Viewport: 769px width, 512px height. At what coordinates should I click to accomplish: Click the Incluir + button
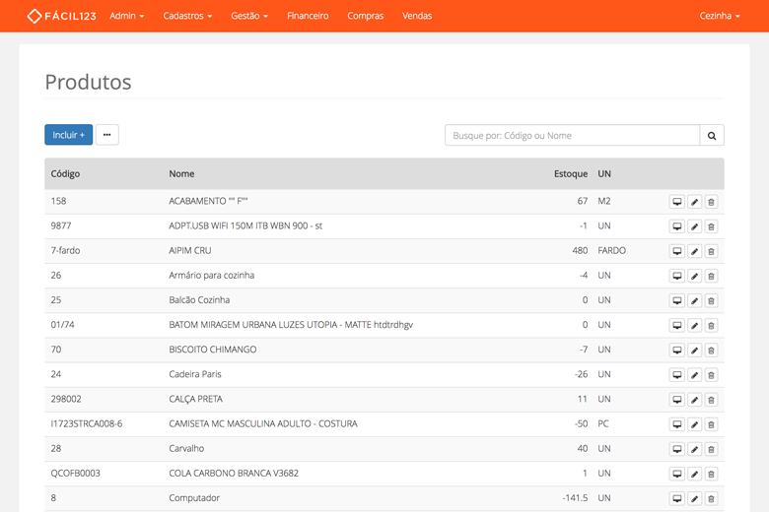(x=69, y=135)
